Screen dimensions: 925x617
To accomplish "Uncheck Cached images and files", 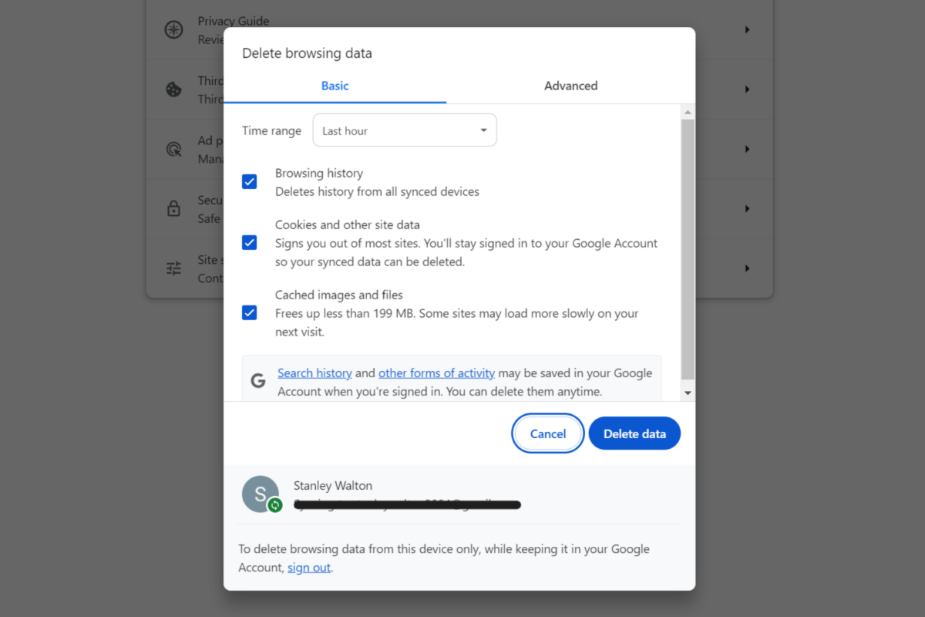I will click(249, 312).
